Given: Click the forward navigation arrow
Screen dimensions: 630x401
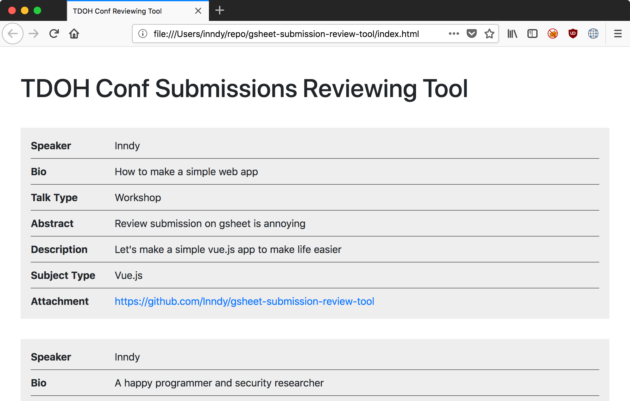Looking at the screenshot, I should pyautogui.click(x=34, y=34).
